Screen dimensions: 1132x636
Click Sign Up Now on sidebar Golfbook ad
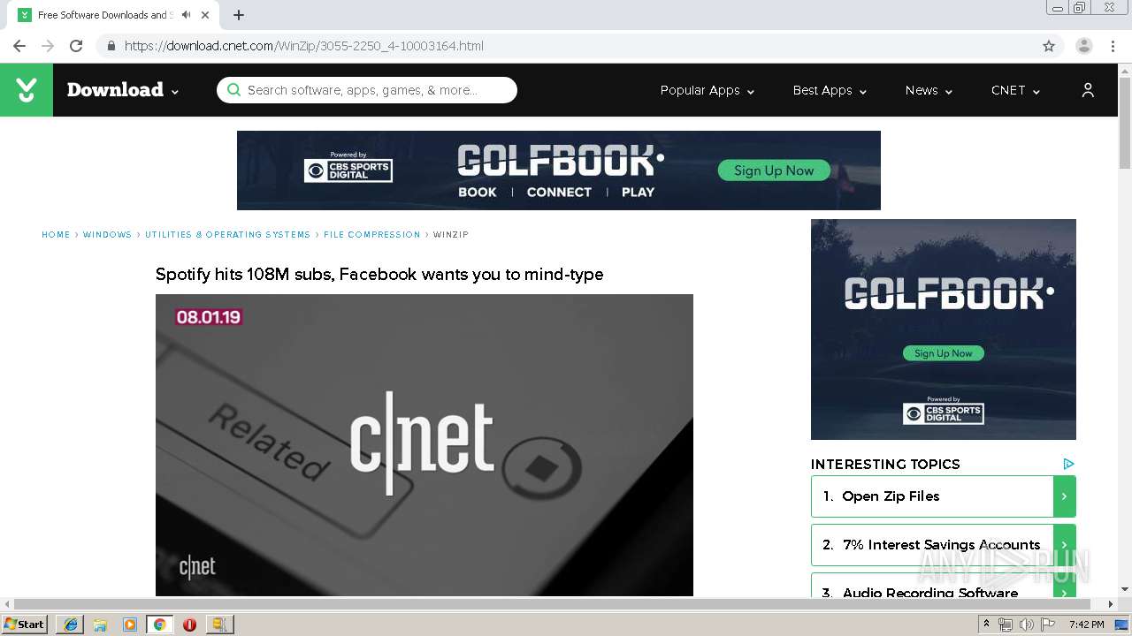coord(944,353)
